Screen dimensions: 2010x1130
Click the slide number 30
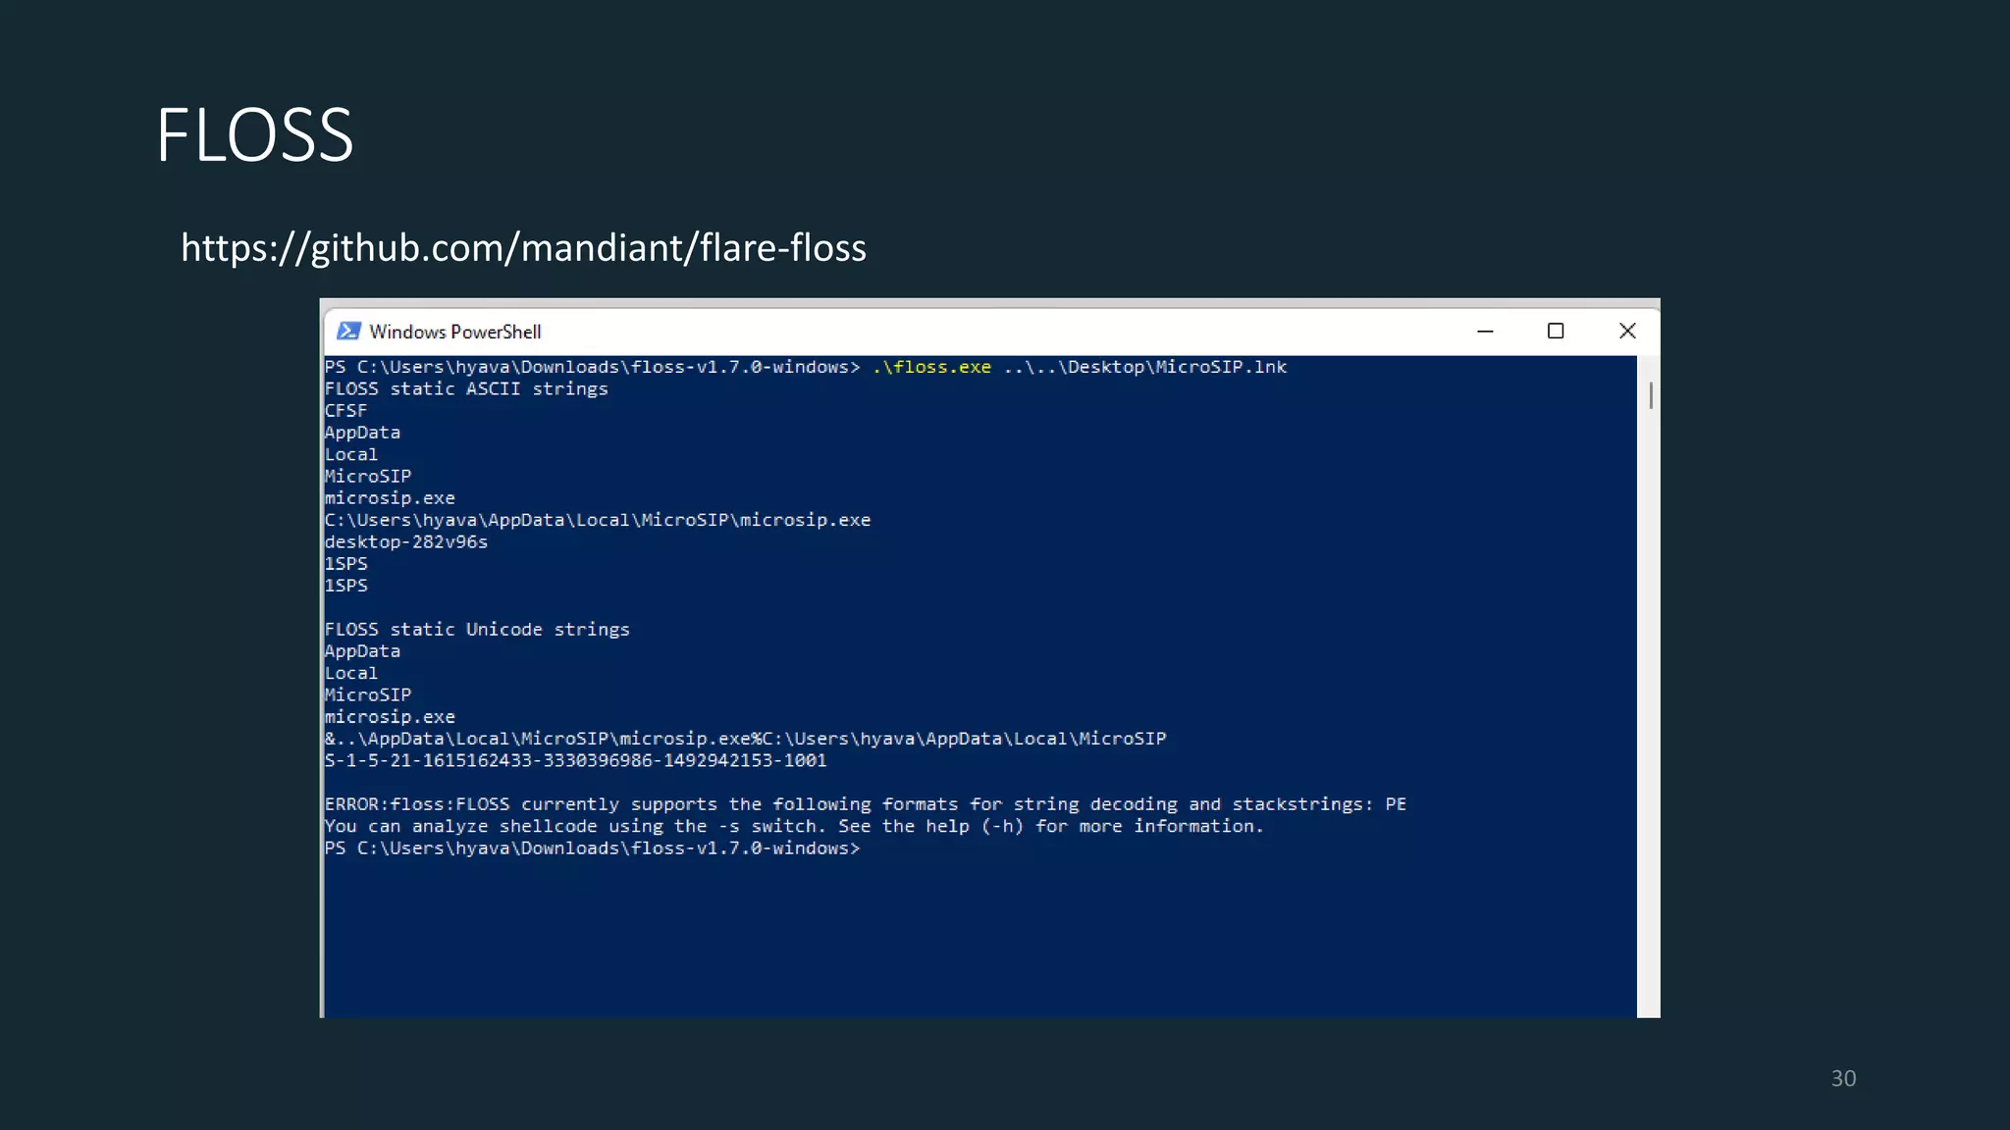pyautogui.click(x=1843, y=1079)
